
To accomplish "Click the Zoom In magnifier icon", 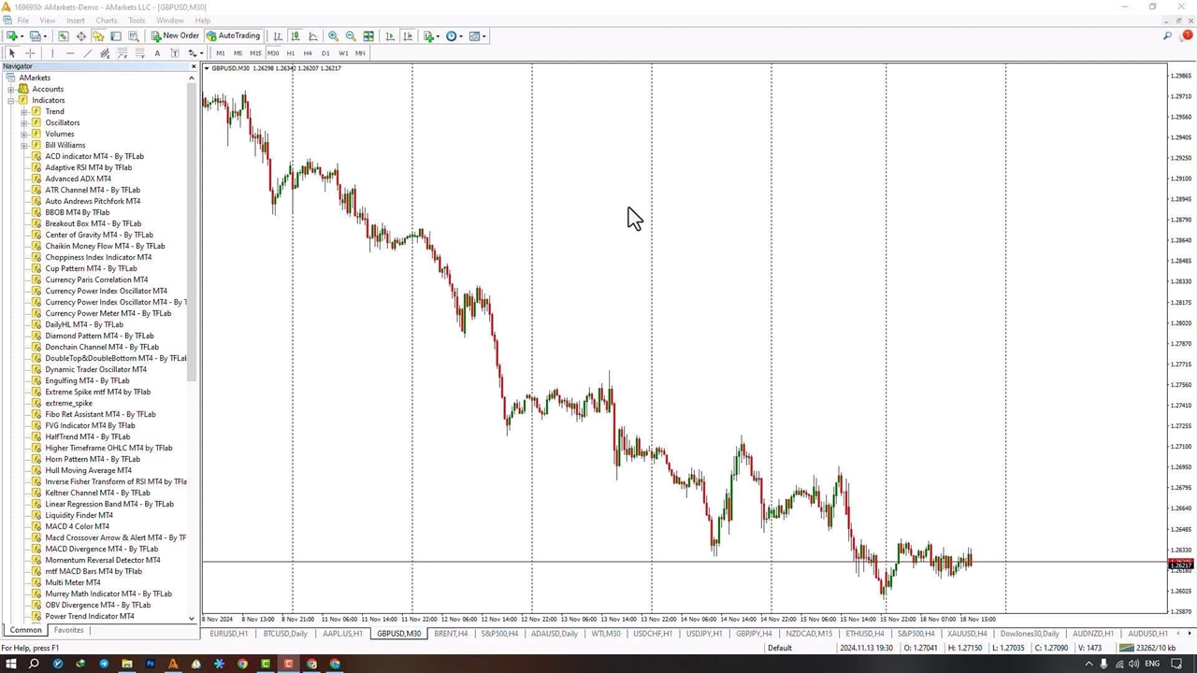I will coord(333,36).
